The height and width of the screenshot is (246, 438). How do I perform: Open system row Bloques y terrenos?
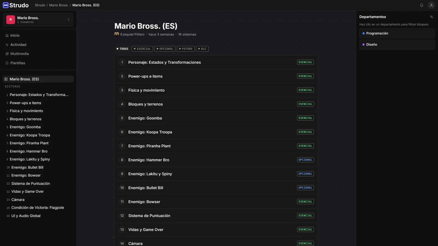point(216,104)
